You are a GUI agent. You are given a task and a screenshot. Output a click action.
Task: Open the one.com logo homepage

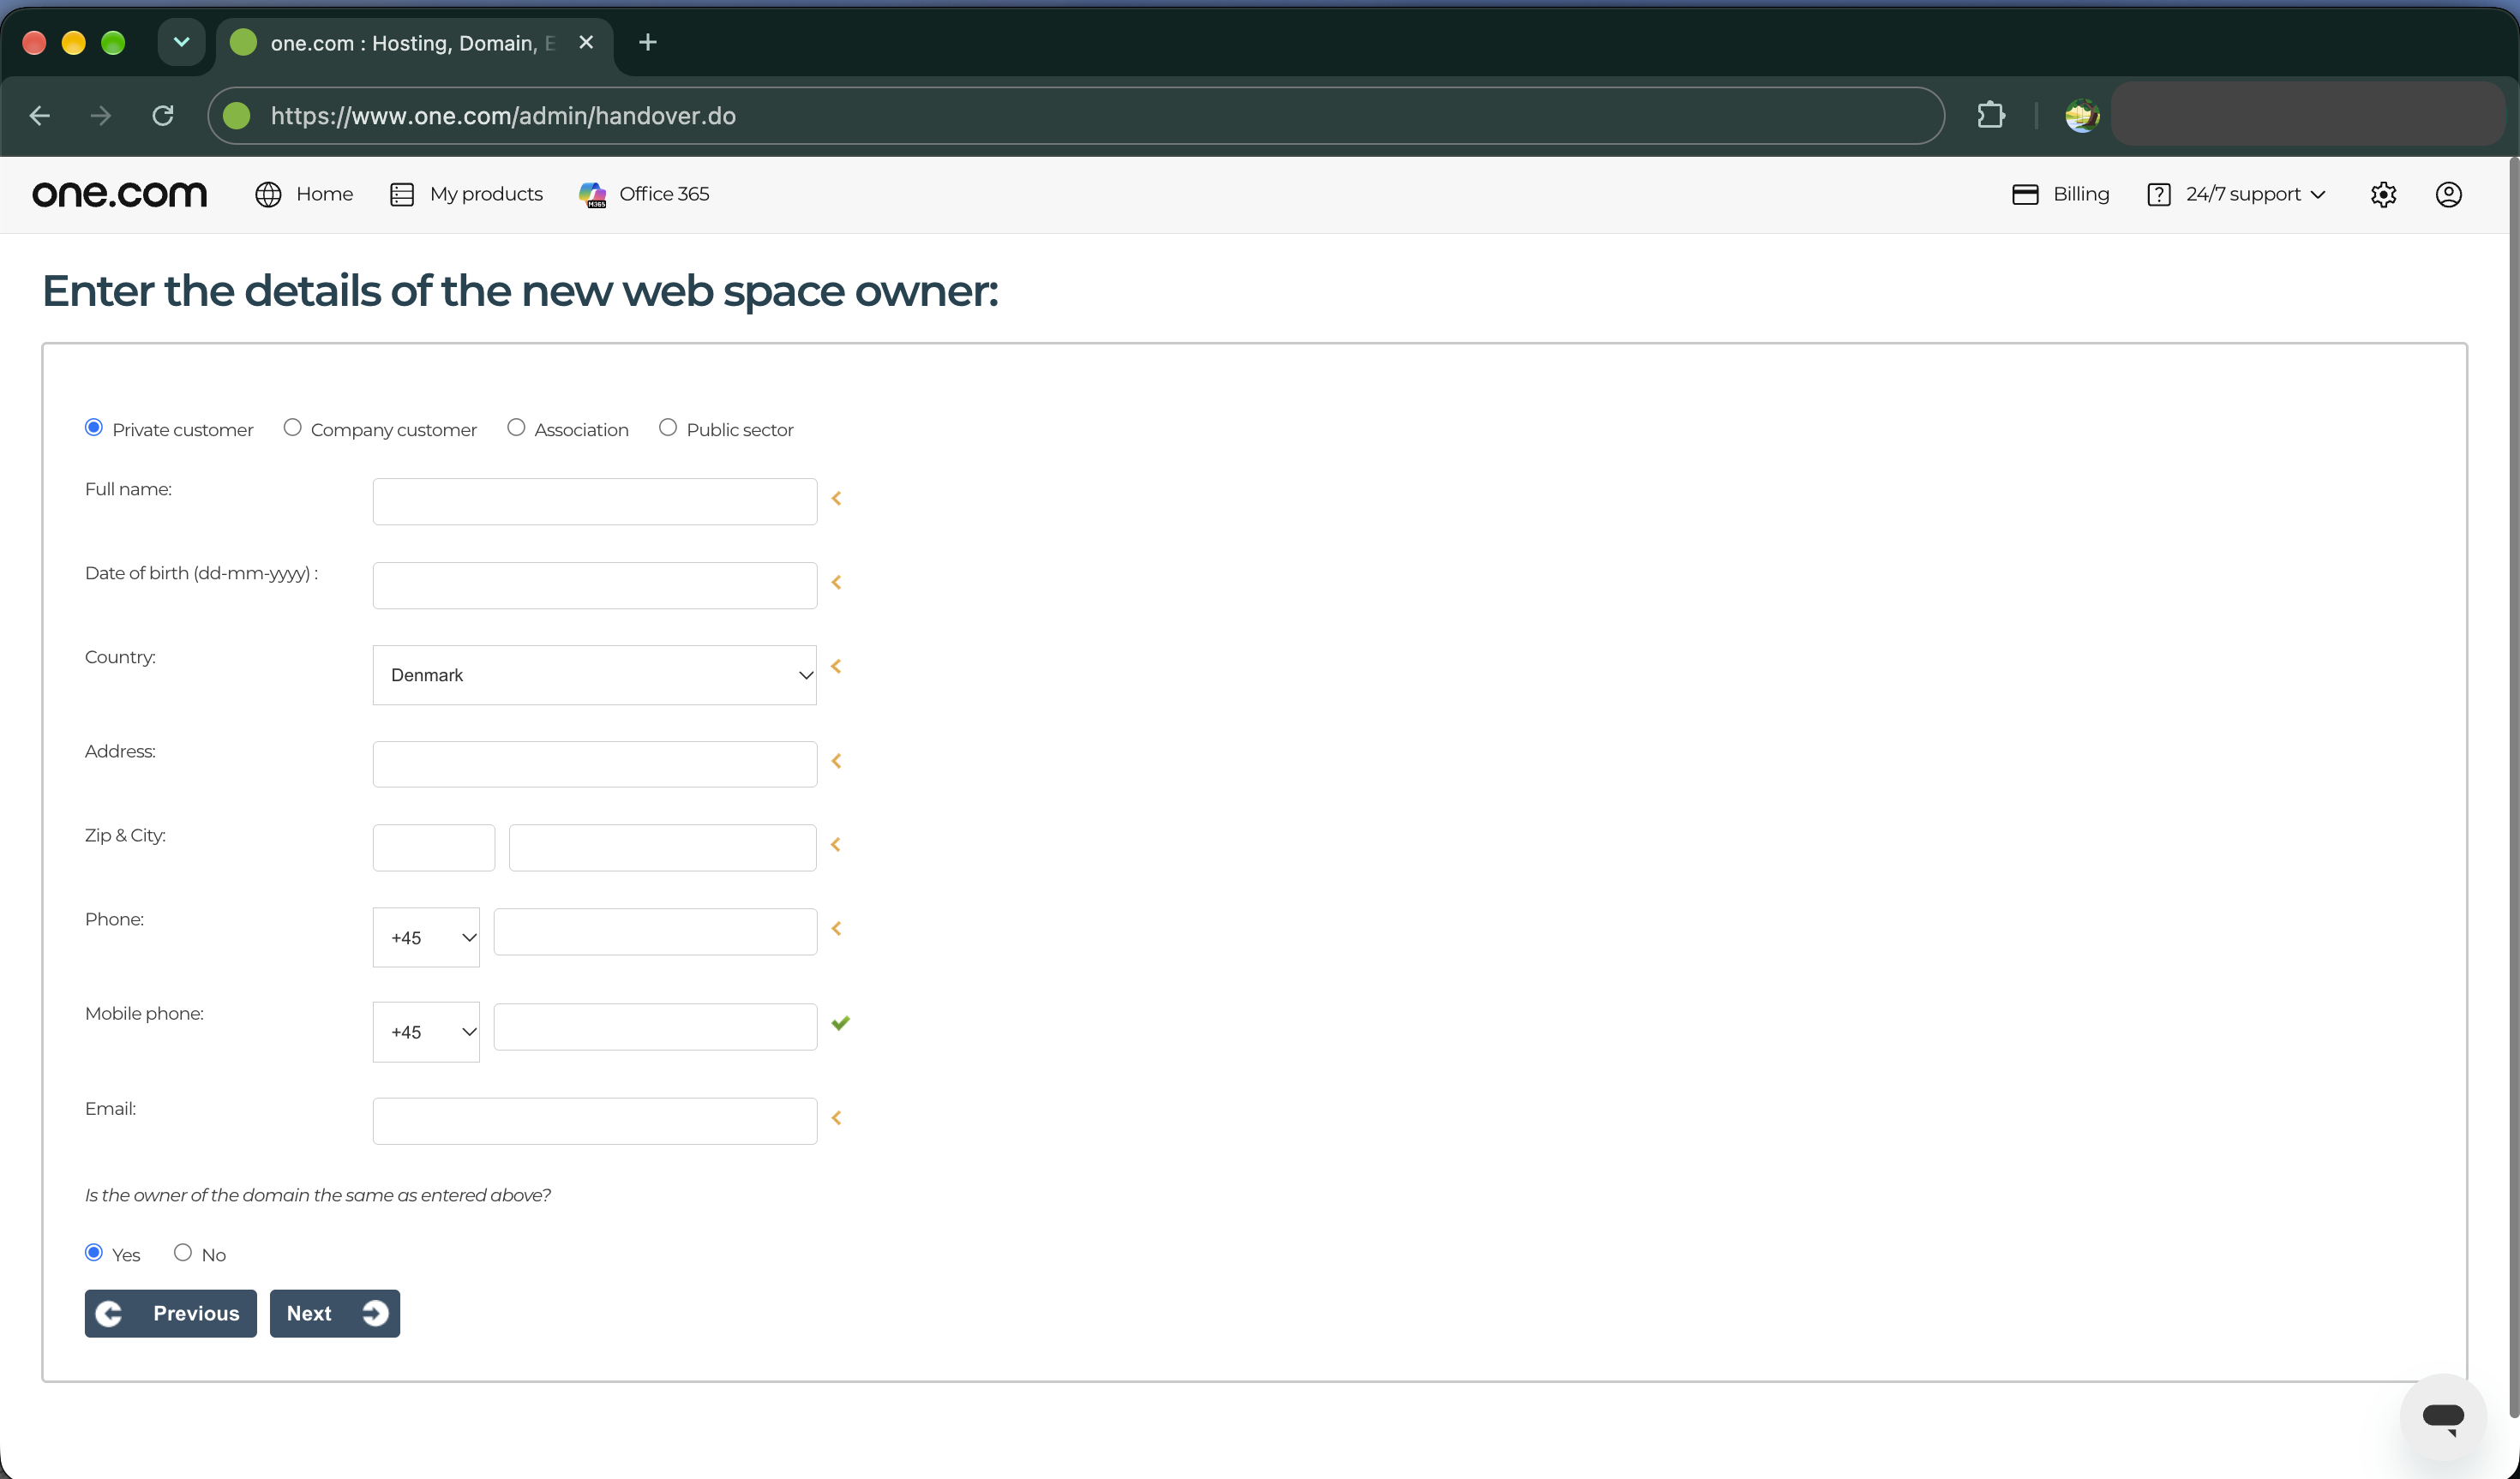(120, 194)
